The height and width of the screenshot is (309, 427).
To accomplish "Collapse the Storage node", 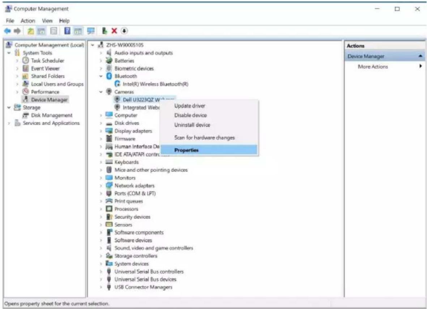I will [x=9, y=107].
